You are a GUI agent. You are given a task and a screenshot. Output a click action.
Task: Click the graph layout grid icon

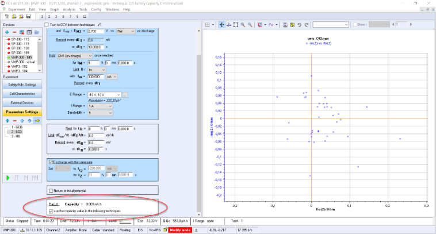[x=208, y=25]
